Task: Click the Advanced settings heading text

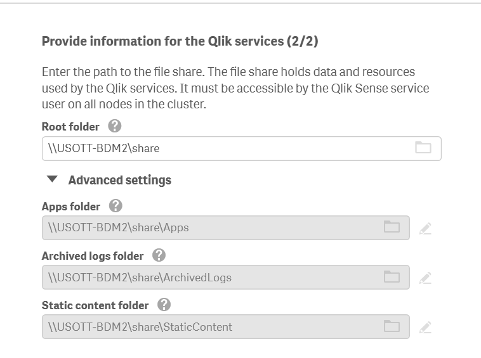Action: pyautogui.click(x=119, y=180)
